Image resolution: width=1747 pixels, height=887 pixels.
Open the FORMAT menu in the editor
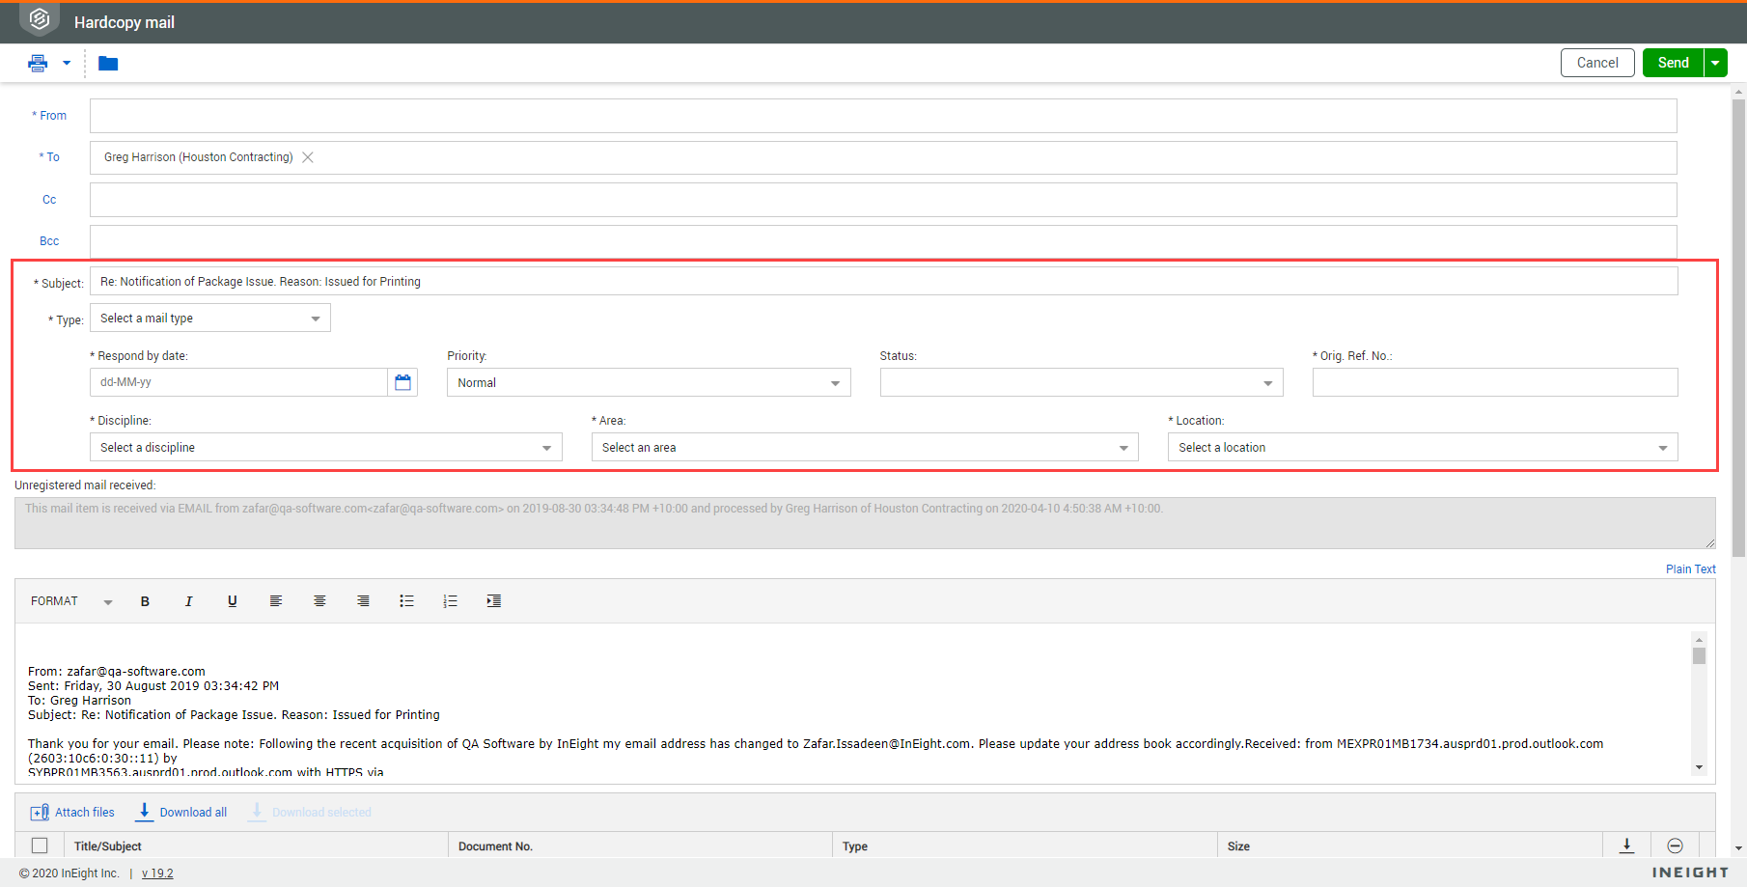pyautogui.click(x=70, y=601)
